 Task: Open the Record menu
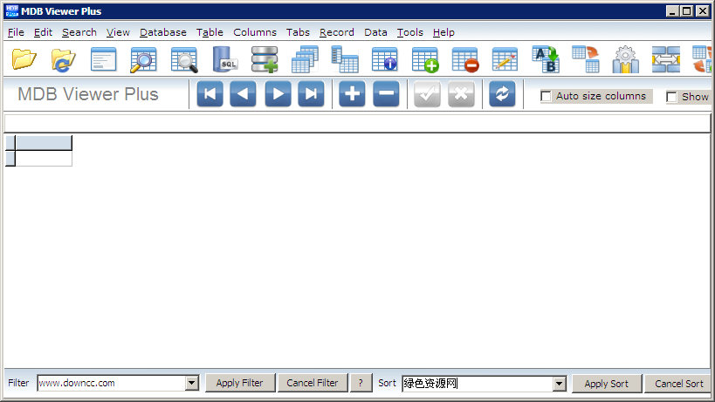336,32
